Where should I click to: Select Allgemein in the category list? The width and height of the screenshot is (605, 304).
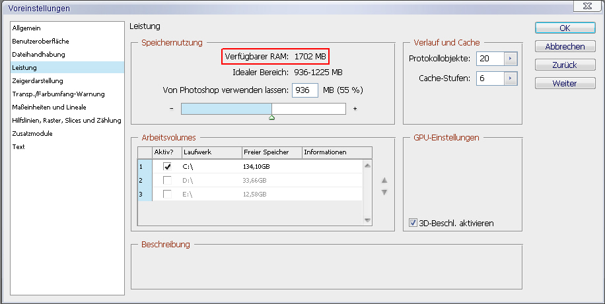(x=28, y=28)
